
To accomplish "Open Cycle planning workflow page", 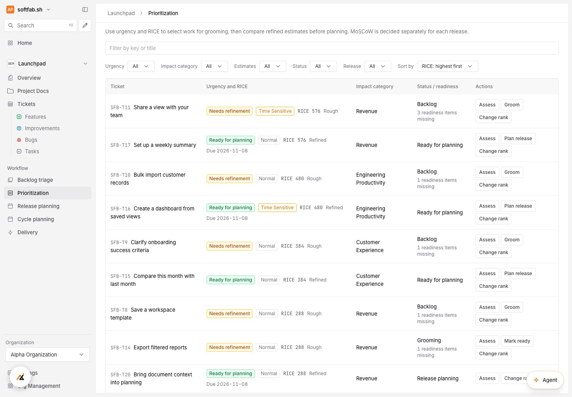I will tap(48, 219).
